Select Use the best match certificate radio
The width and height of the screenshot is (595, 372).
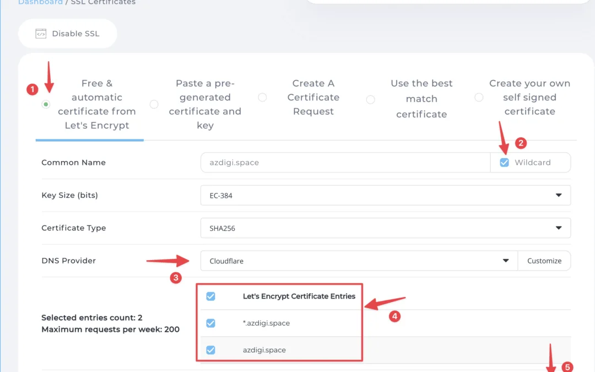[x=370, y=99]
